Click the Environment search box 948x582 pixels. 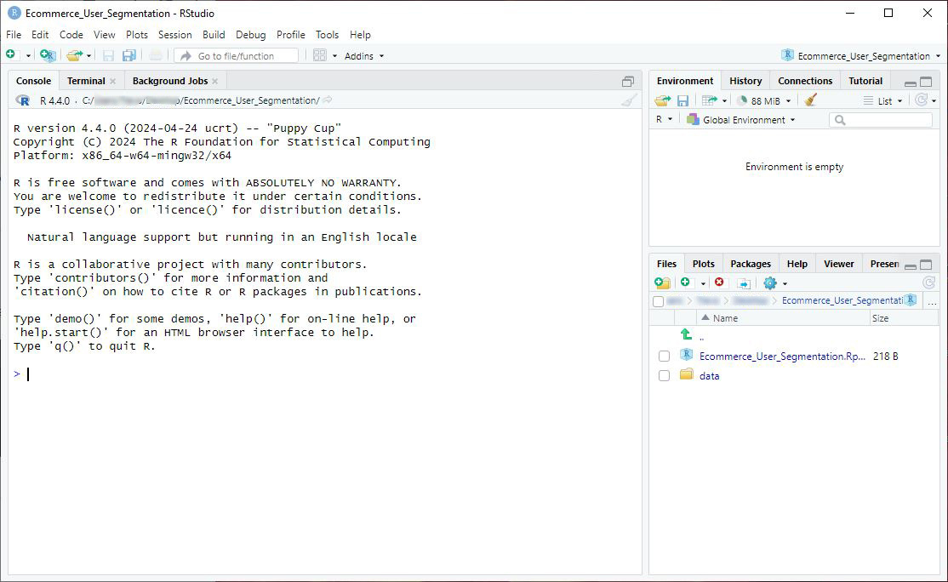tap(881, 120)
